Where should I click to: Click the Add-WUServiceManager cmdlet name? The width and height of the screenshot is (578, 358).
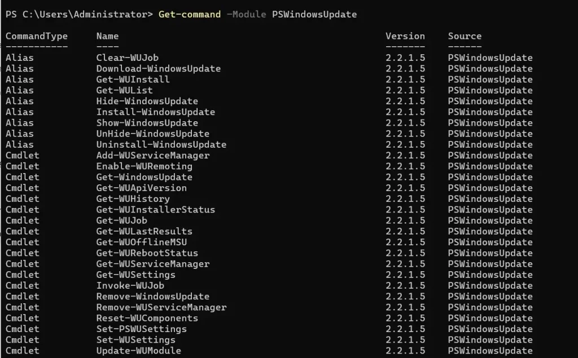tap(152, 155)
